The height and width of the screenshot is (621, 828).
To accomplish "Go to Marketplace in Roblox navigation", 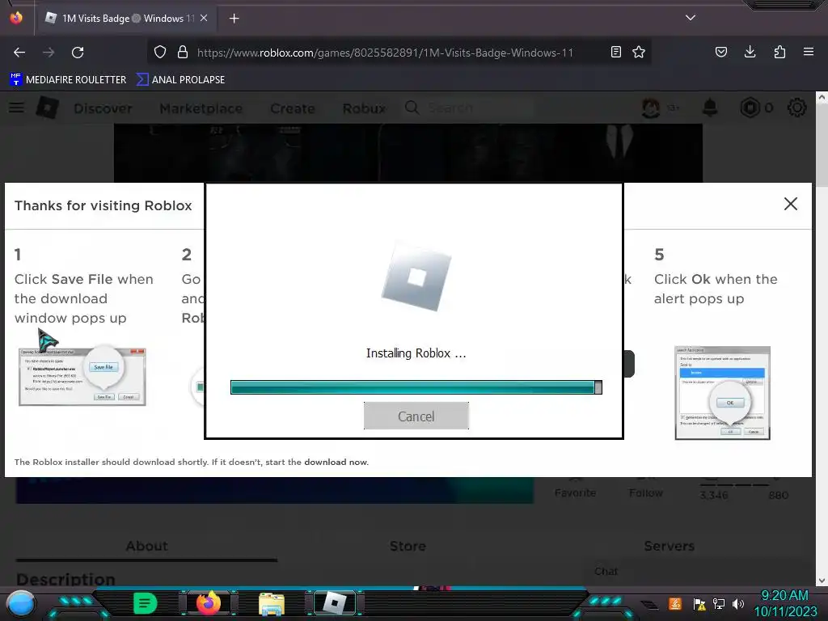I will (201, 108).
